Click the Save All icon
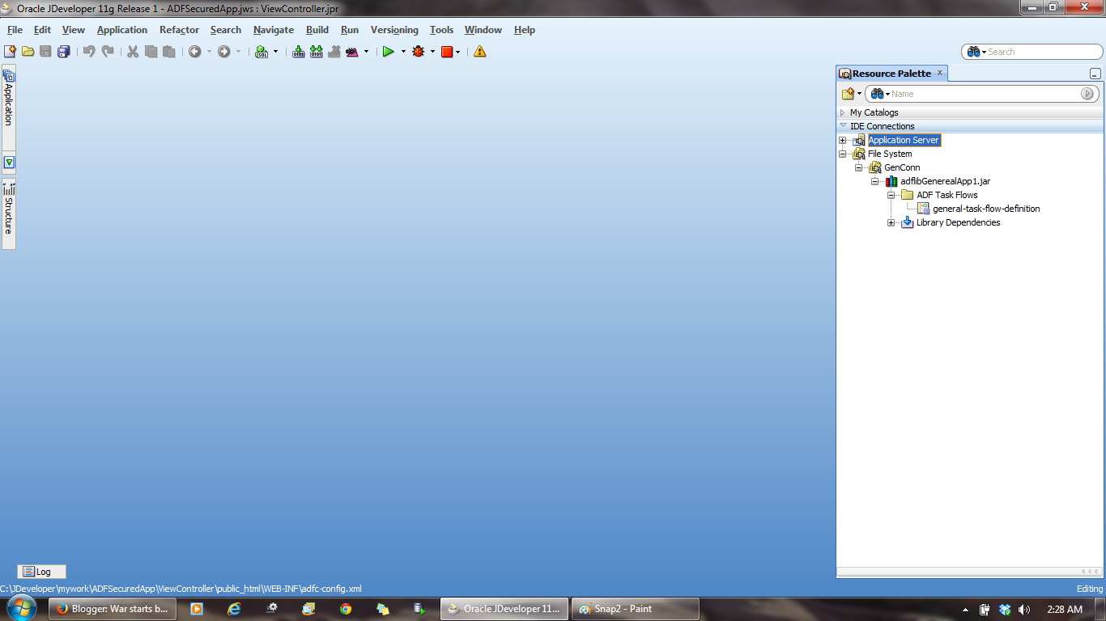Image resolution: width=1106 pixels, height=621 pixels. [63, 52]
